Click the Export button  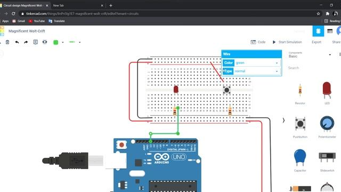(316, 42)
